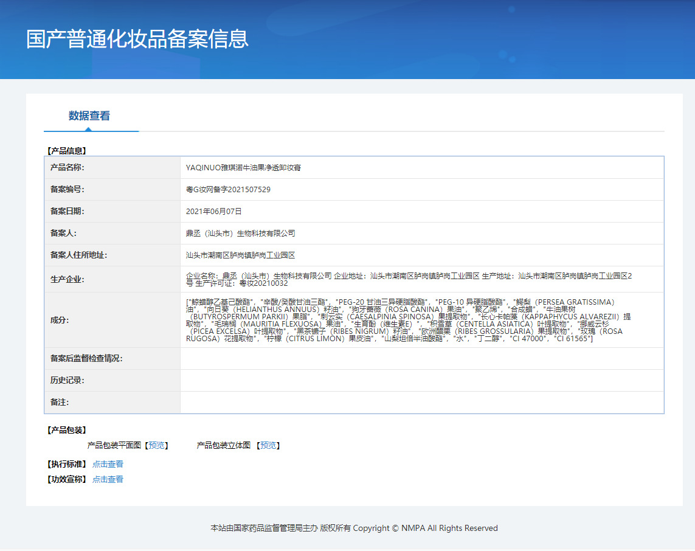Open 执行标准 点击查看 link

click(x=108, y=464)
